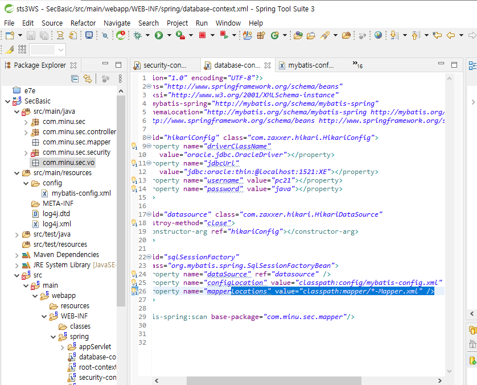Minimize the Package Explorer view
This screenshot has width=477, height=385.
[105, 64]
